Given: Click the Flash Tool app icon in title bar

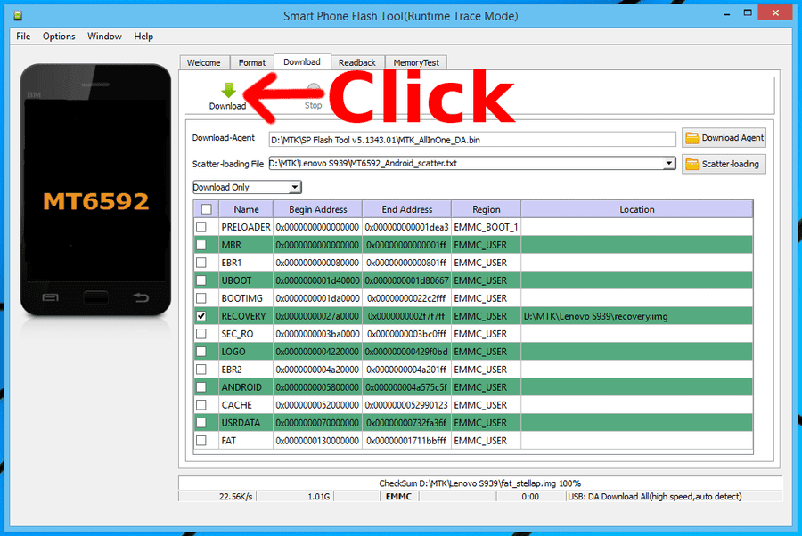Looking at the screenshot, I should [x=18, y=15].
